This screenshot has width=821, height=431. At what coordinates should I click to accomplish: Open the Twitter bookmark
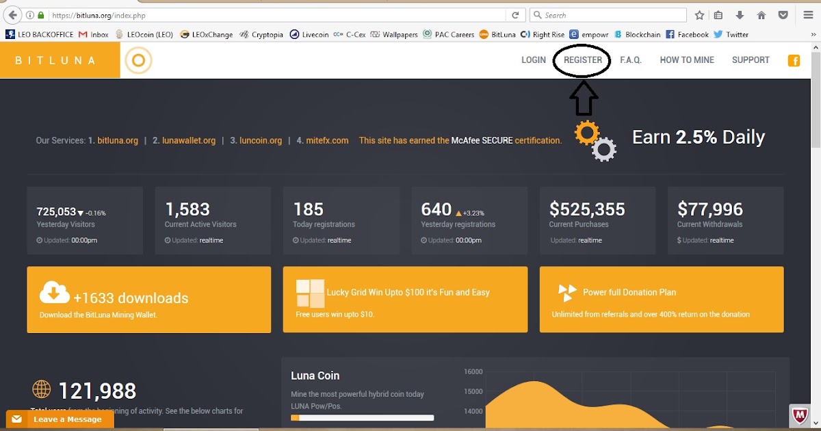tap(731, 34)
